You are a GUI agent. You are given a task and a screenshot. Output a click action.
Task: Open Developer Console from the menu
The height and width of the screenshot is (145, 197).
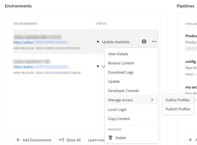click(x=123, y=91)
